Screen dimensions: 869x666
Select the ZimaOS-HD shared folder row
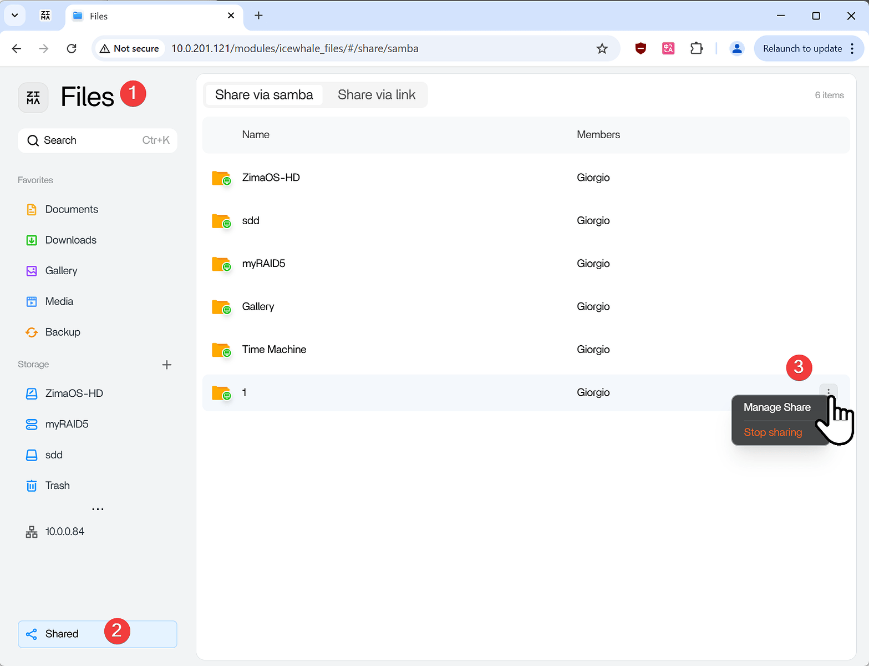click(x=526, y=178)
